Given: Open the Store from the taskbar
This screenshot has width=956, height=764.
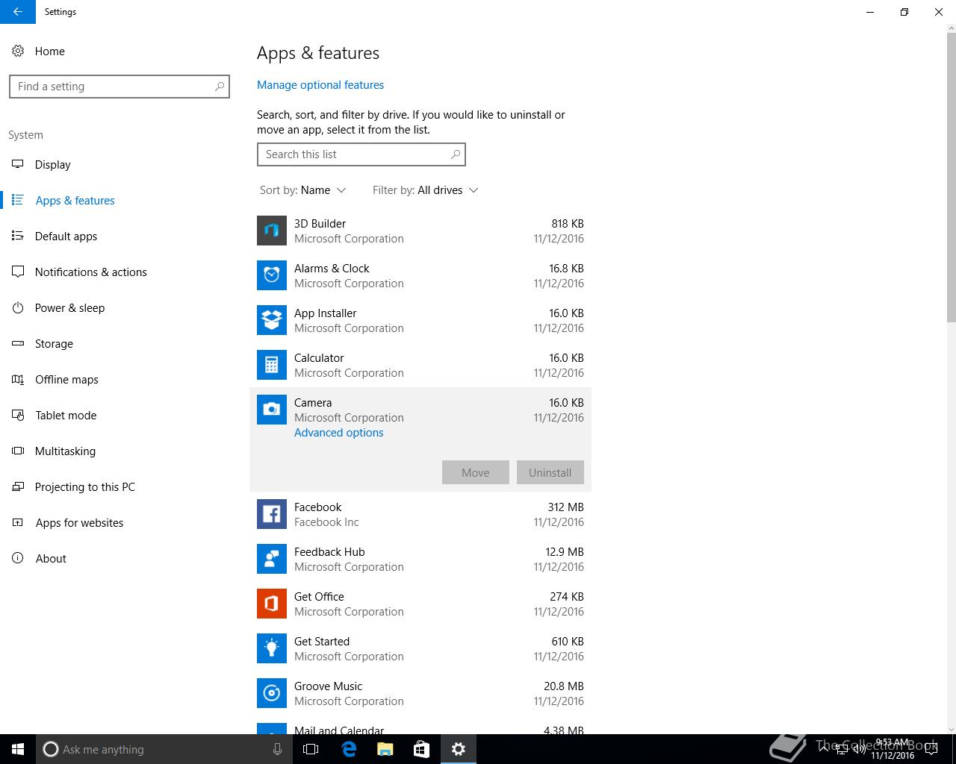Looking at the screenshot, I should (422, 749).
